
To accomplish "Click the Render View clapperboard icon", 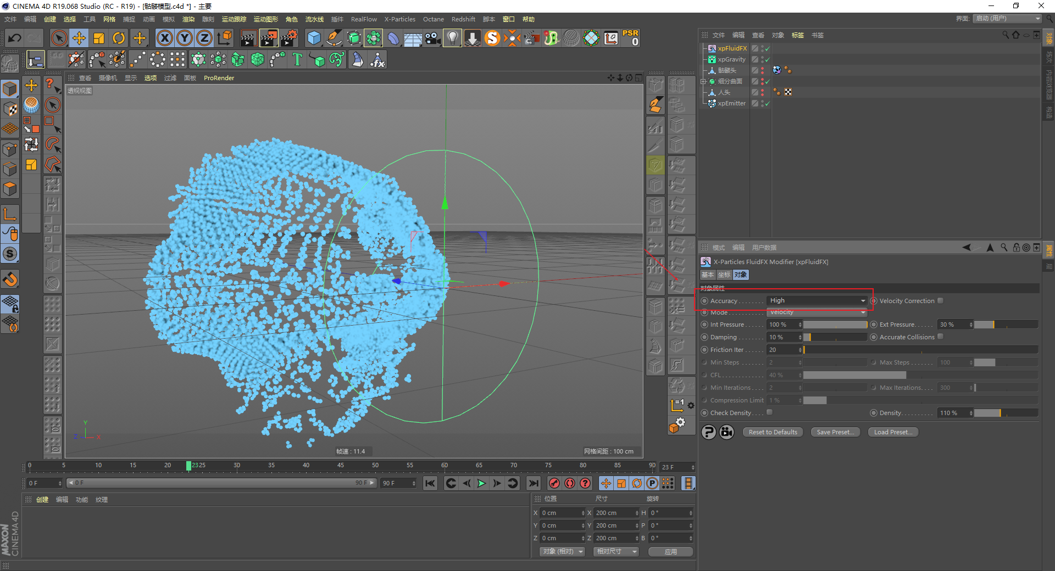I will click(x=248, y=38).
